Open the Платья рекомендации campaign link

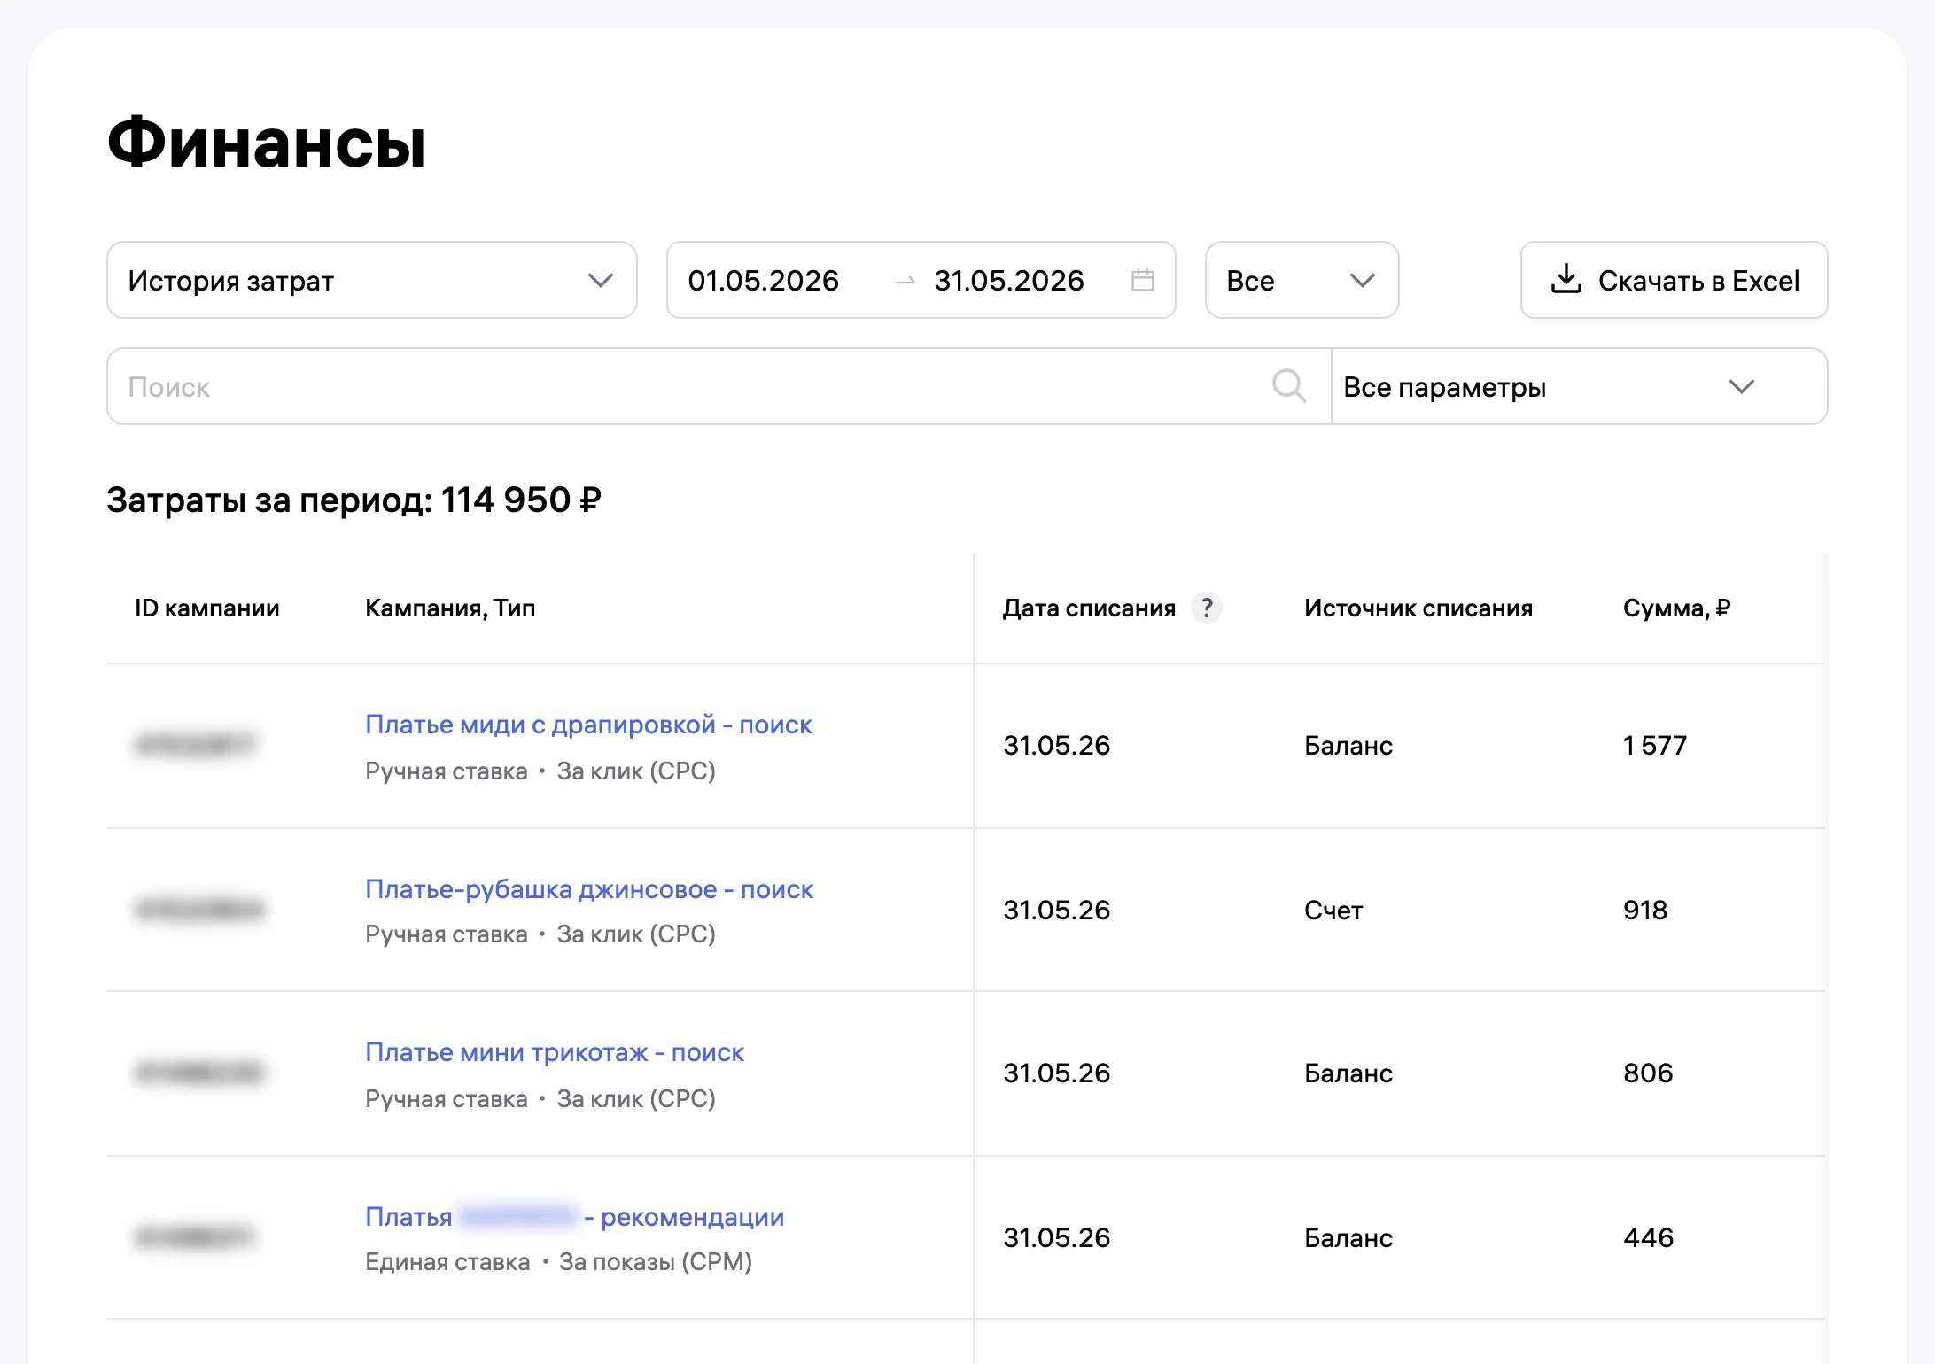(575, 1217)
